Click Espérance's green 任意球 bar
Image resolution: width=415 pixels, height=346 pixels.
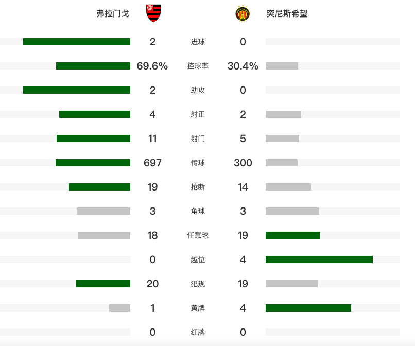point(293,235)
